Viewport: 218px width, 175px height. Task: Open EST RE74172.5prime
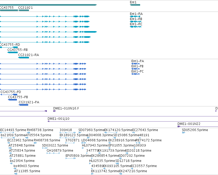click(x=149, y=140)
